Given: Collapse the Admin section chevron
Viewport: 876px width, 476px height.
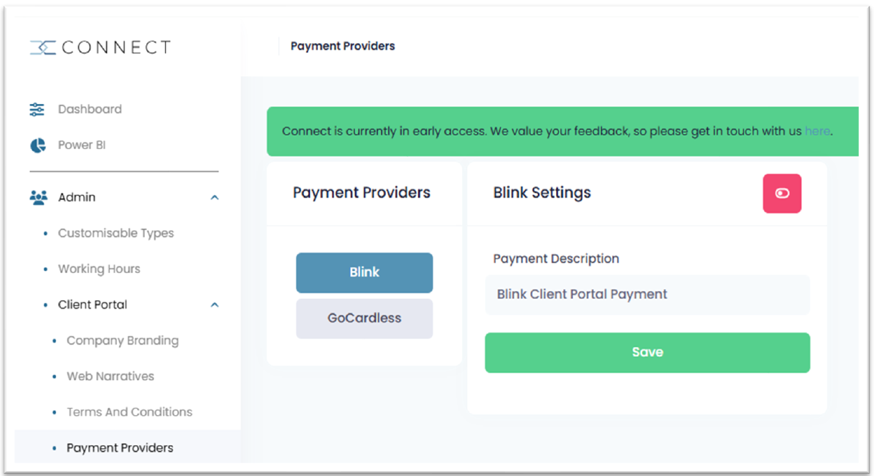Looking at the screenshot, I should (215, 197).
